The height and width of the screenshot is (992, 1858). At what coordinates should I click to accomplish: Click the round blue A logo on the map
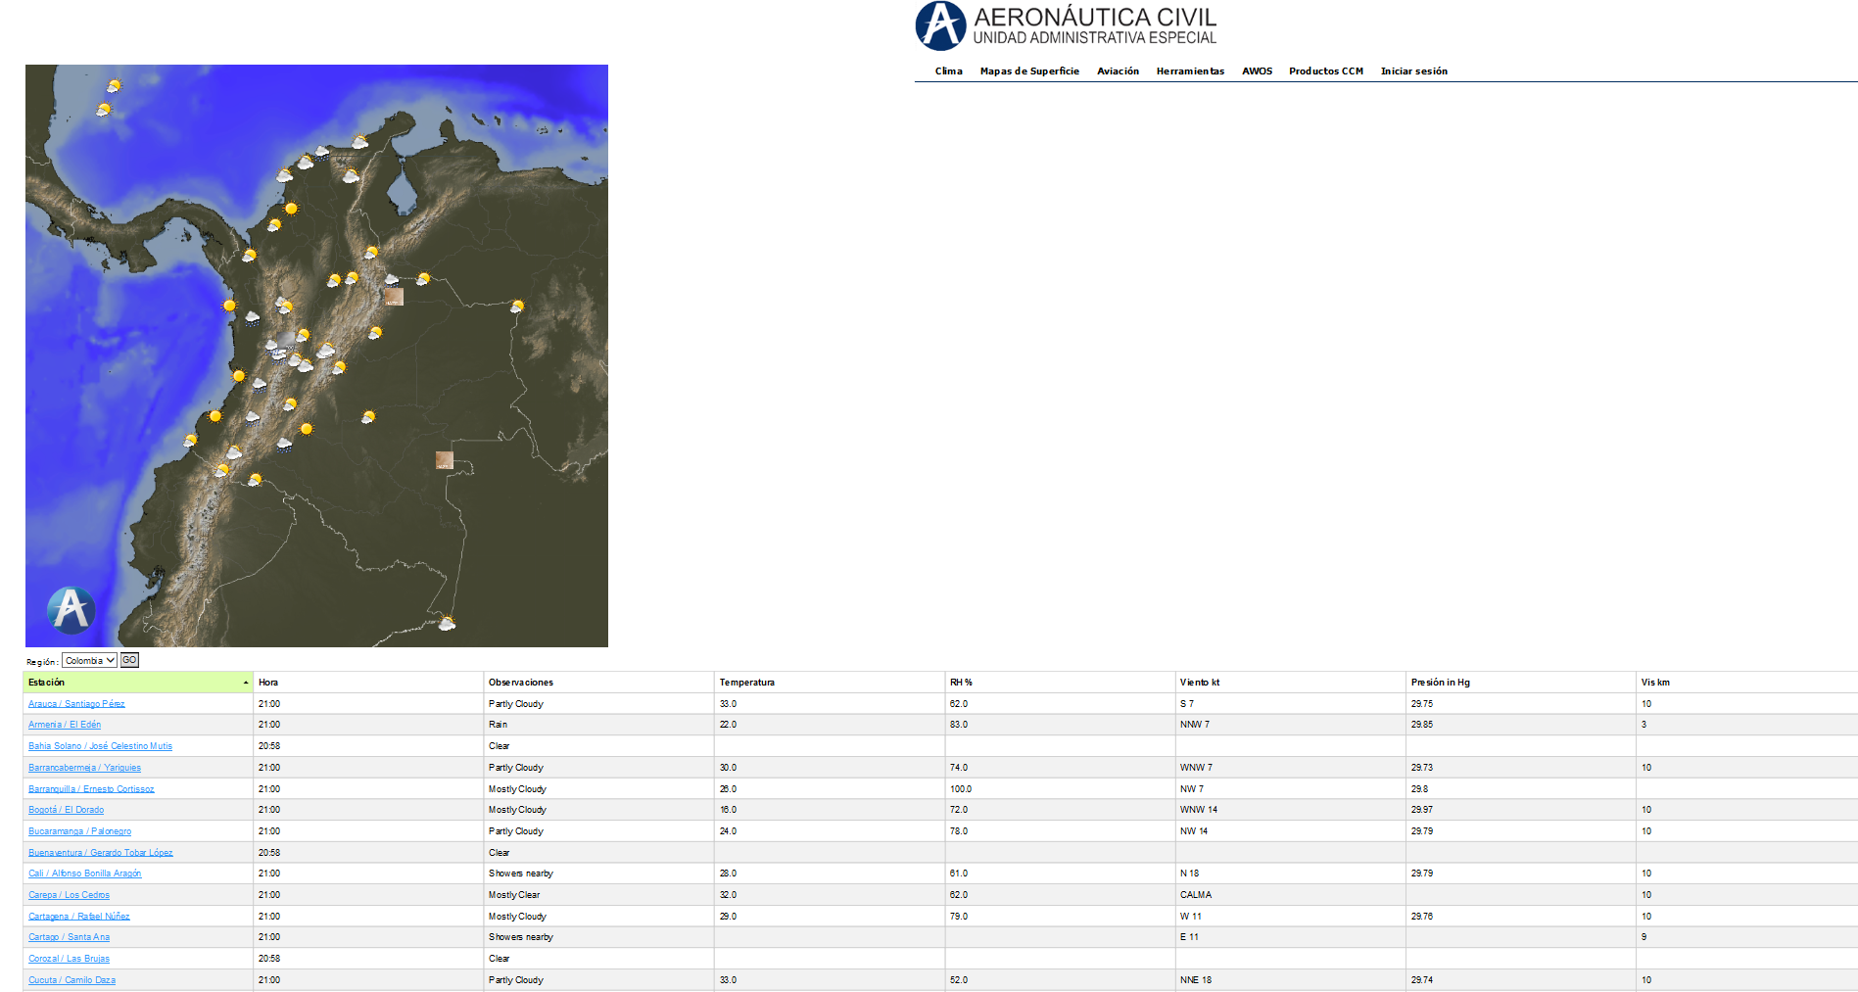point(71,610)
